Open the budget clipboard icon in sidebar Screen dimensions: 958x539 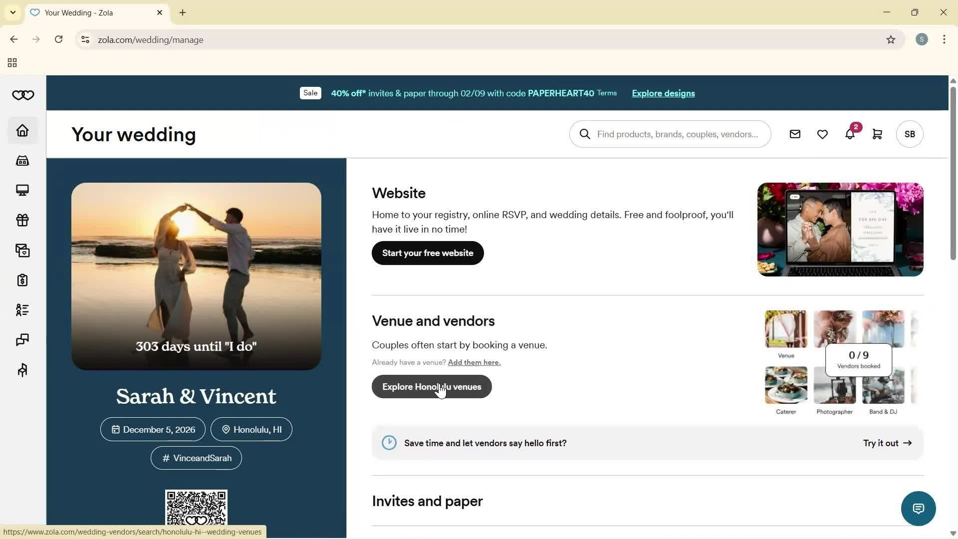22,280
